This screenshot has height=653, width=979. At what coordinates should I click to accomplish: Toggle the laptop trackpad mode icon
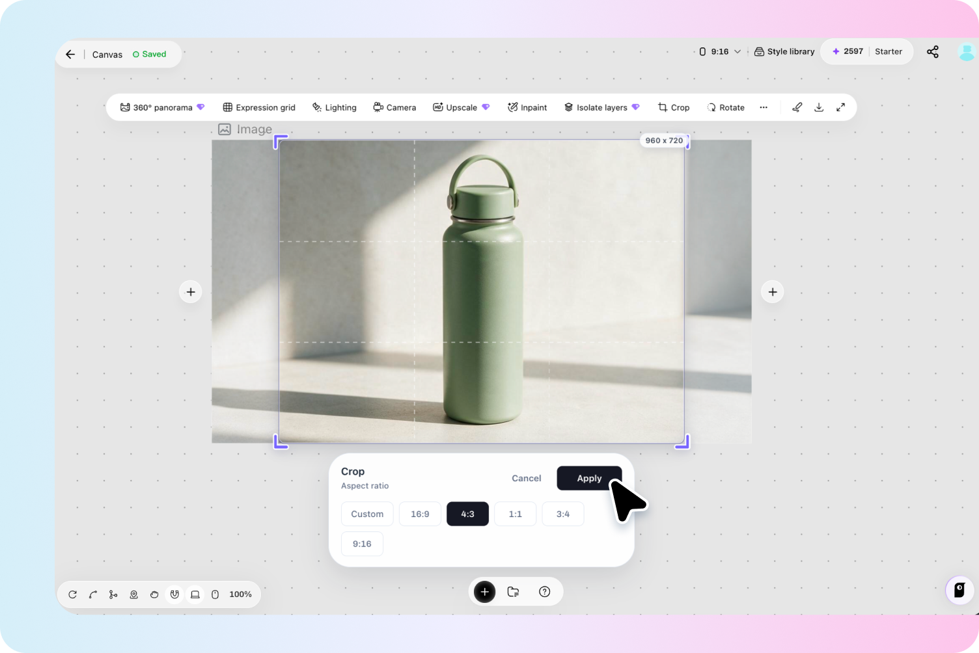195,594
